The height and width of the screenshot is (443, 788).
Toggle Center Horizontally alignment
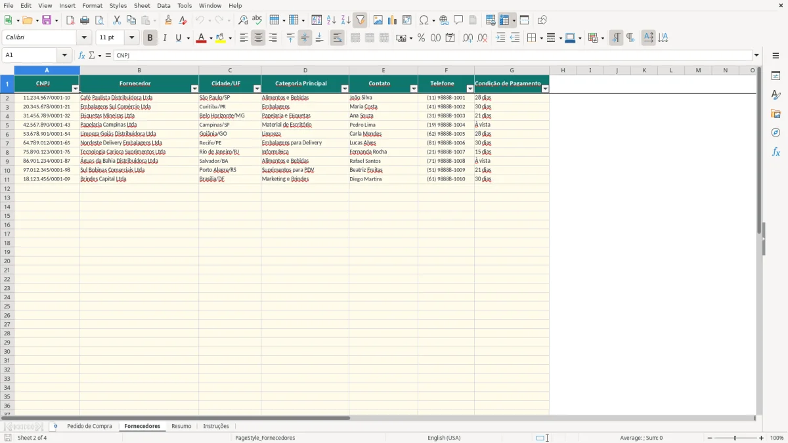pos(258,38)
